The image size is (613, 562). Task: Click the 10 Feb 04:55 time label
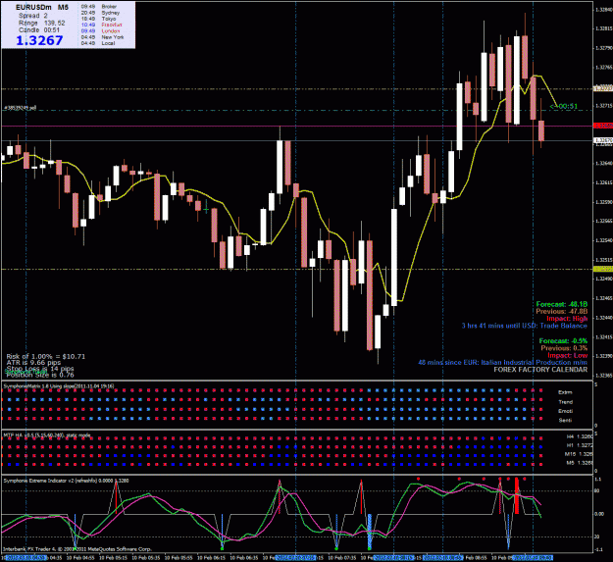pos(80,558)
